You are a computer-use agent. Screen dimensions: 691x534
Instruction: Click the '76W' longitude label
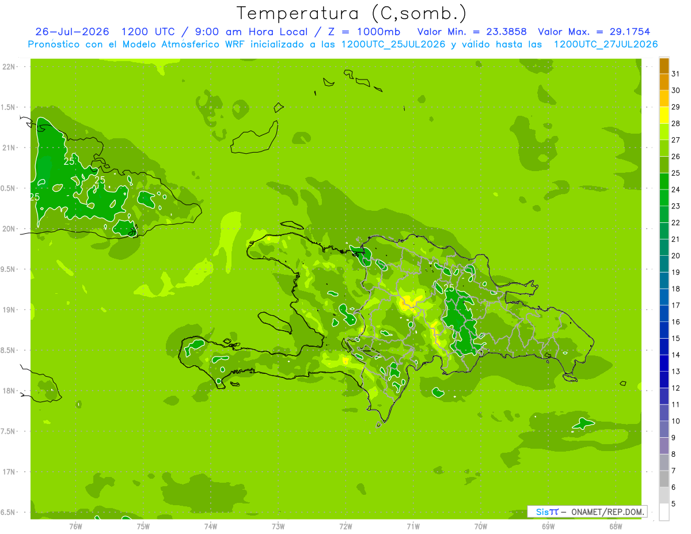[x=75, y=527]
